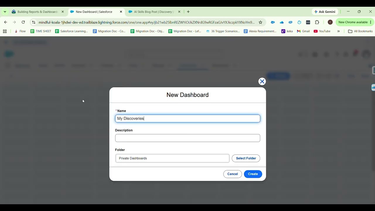Close the New Dashboard dialog with X
The height and width of the screenshot is (211, 375).
(262, 81)
